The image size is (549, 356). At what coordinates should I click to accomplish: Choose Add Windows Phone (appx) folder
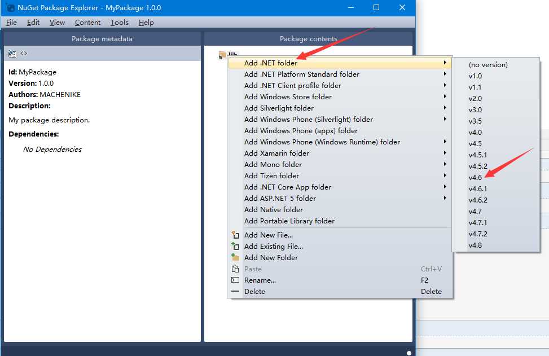pyautogui.click(x=340, y=130)
